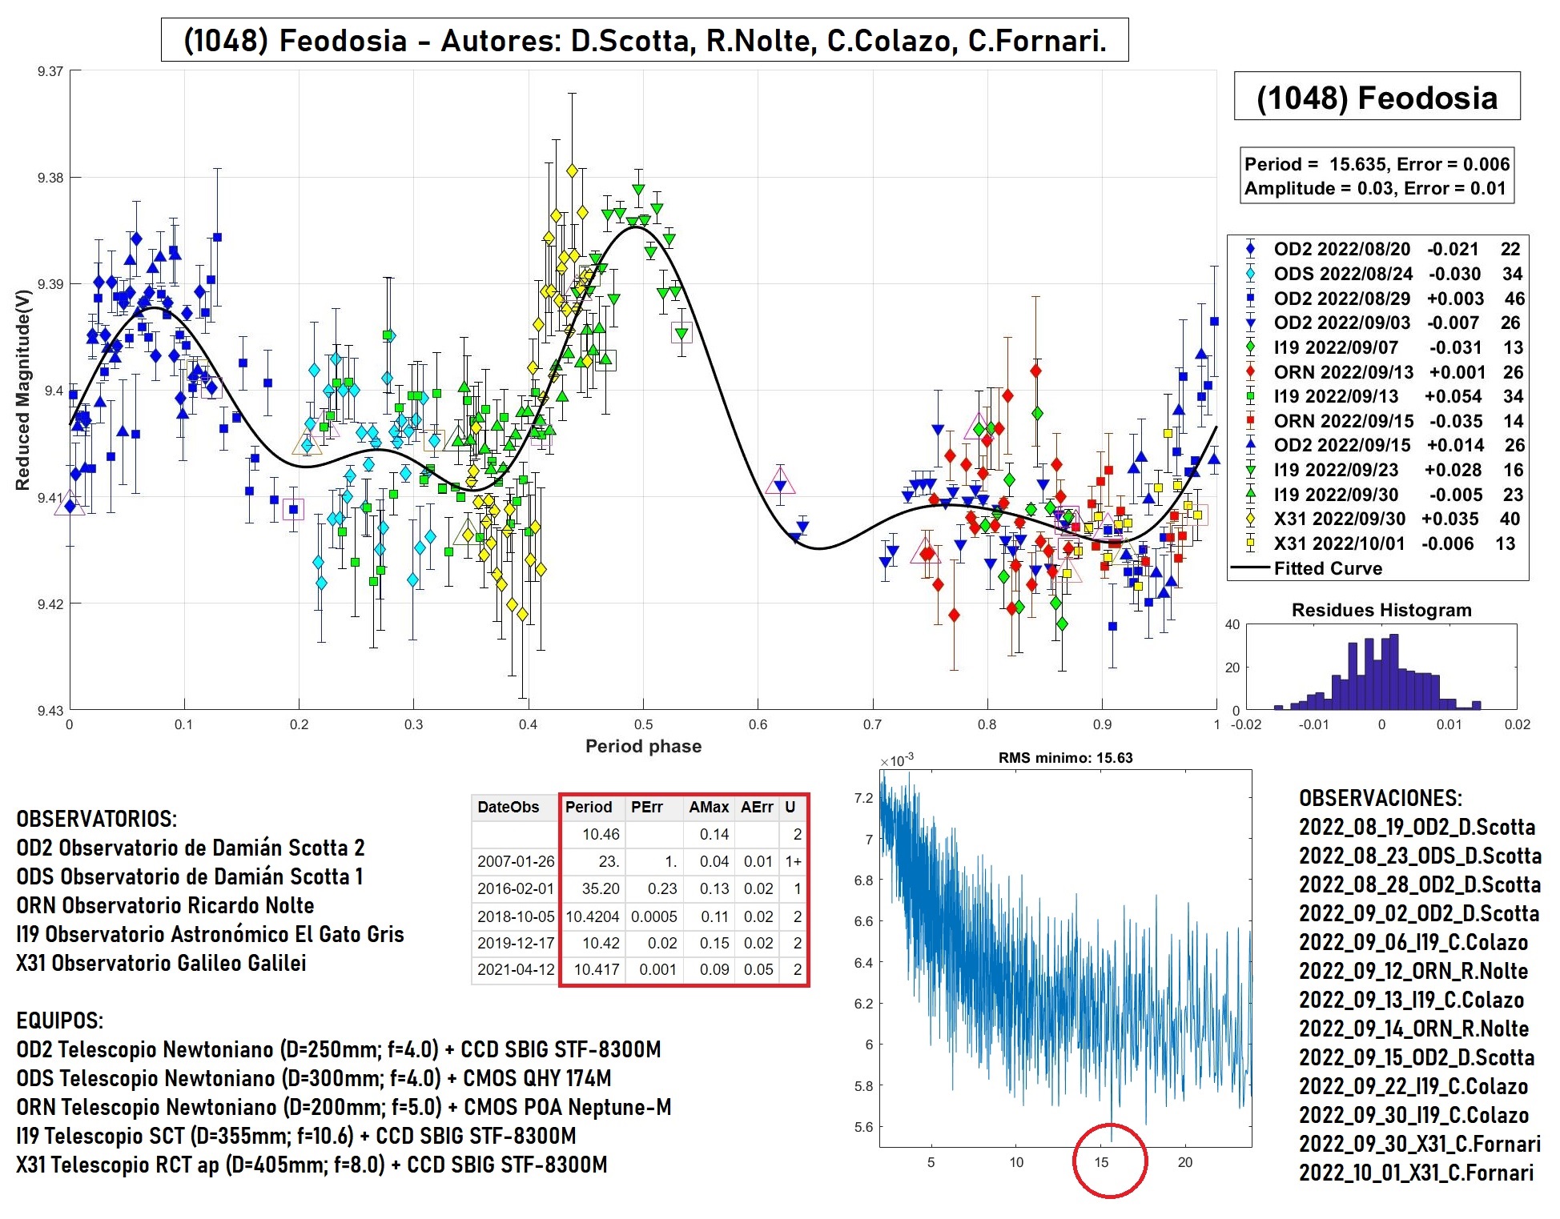This screenshot has width=1560, height=1219.
Task: Click the red diamond marker of ORN 2022/09/13 legend
Action: (x=1250, y=372)
